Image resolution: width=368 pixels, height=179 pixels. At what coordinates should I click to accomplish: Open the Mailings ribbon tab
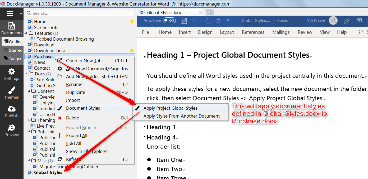[281, 32]
